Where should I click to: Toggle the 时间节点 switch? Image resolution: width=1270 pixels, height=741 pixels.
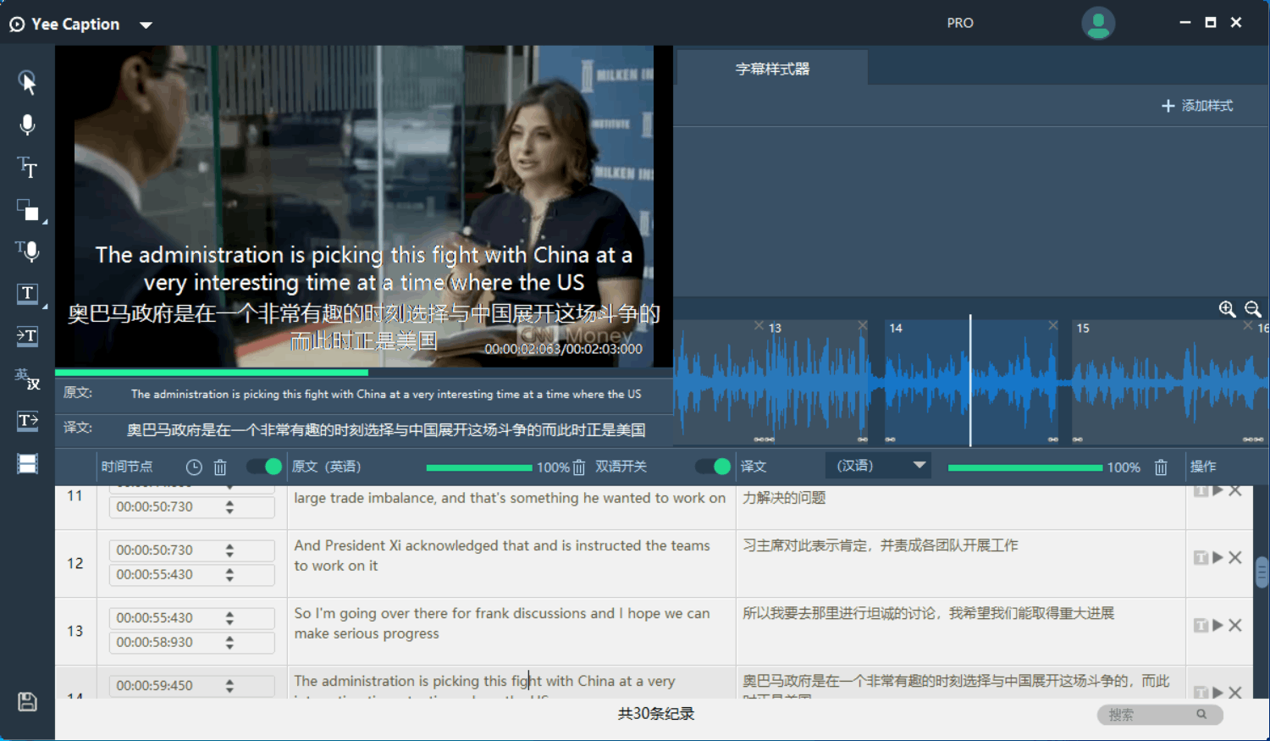(264, 467)
